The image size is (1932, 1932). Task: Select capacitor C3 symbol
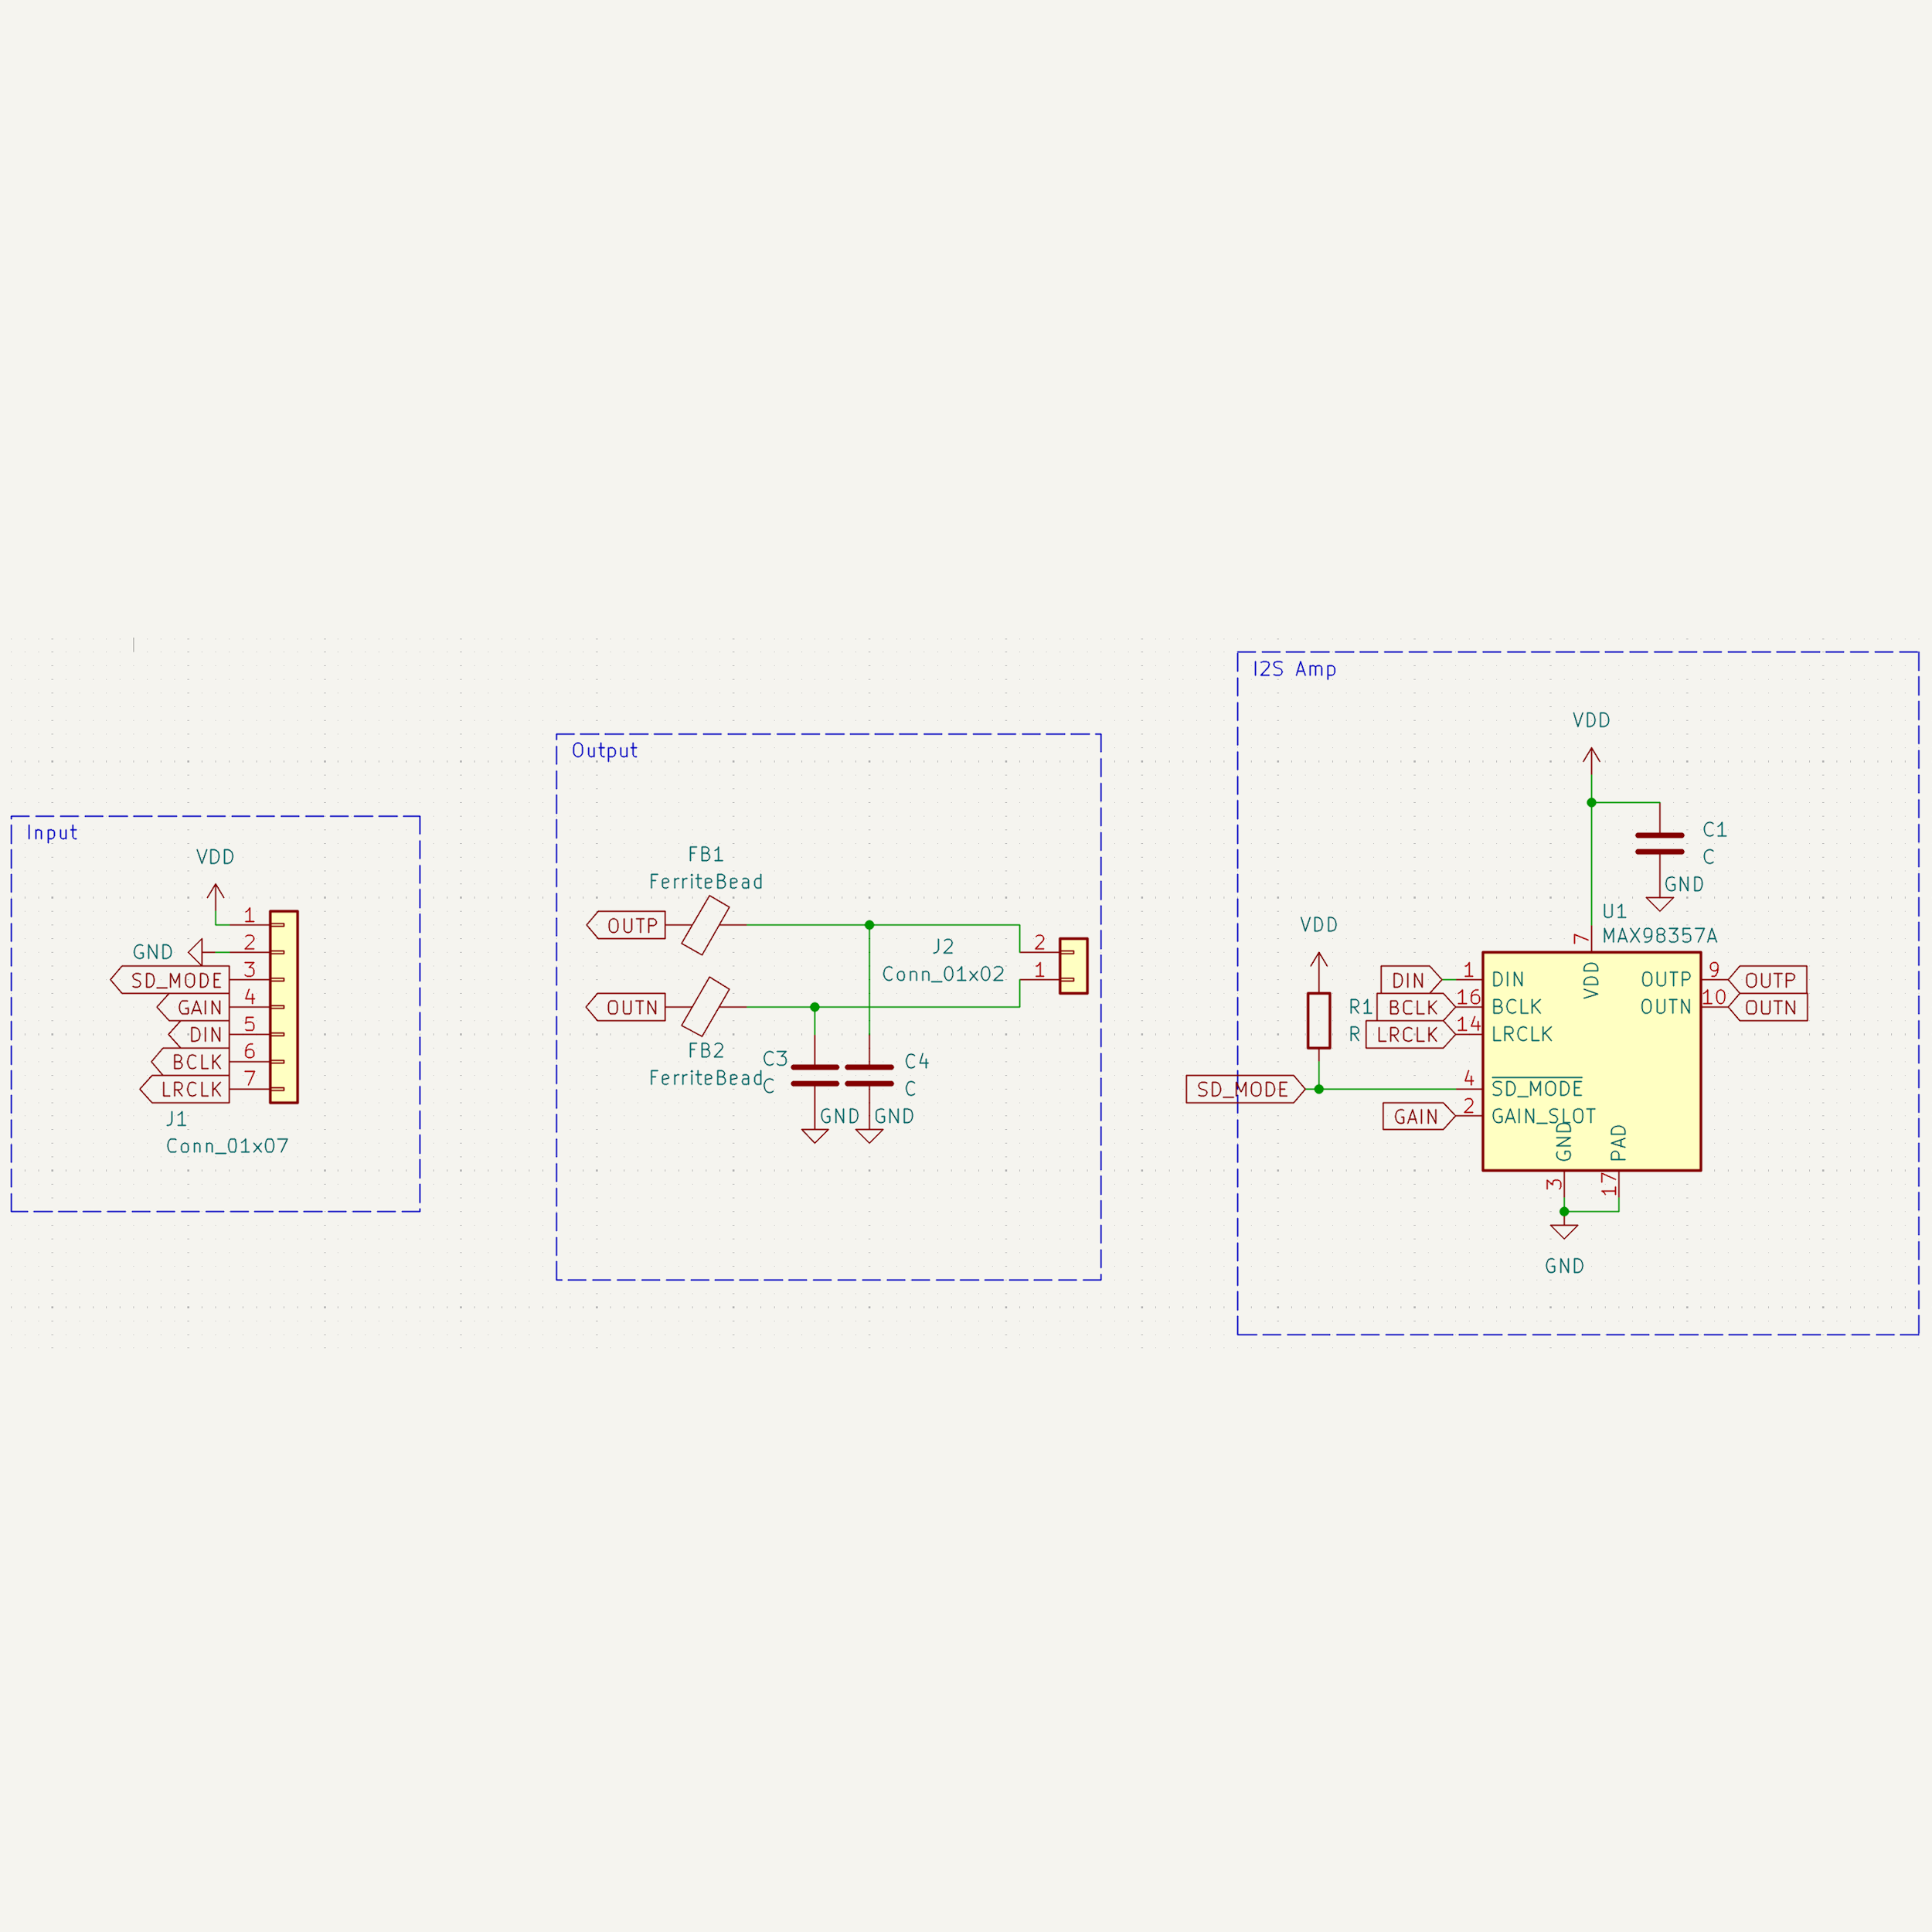coord(815,1075)
